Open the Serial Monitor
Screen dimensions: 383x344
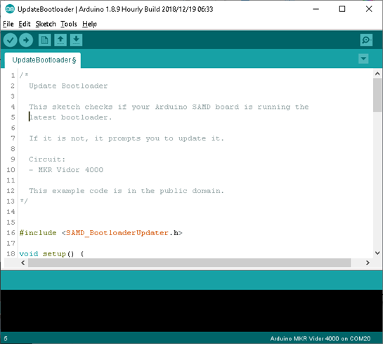366,40
